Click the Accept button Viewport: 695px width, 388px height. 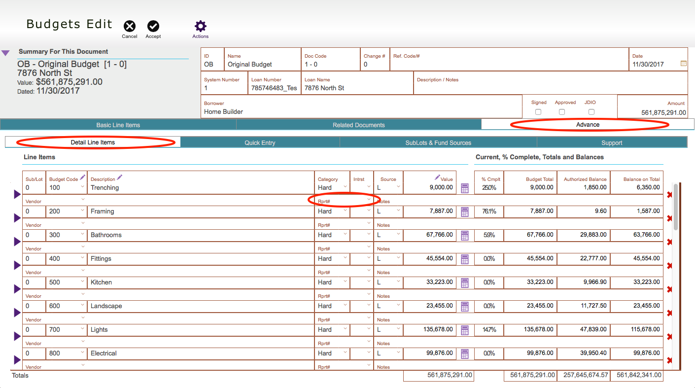pos(153,27)
